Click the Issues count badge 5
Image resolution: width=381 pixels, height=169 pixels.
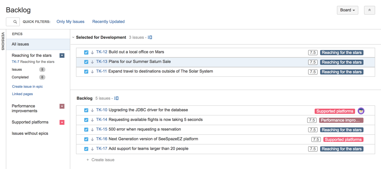(42, 70)
